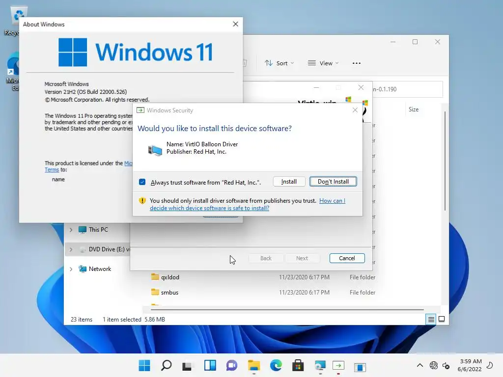Click the moon focus icon in tray
The image size is (503, 377).
[490, 365]
